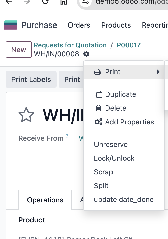Open the Orders menu
The width and height of the screenshot is (168, 239).
[79, 25]
